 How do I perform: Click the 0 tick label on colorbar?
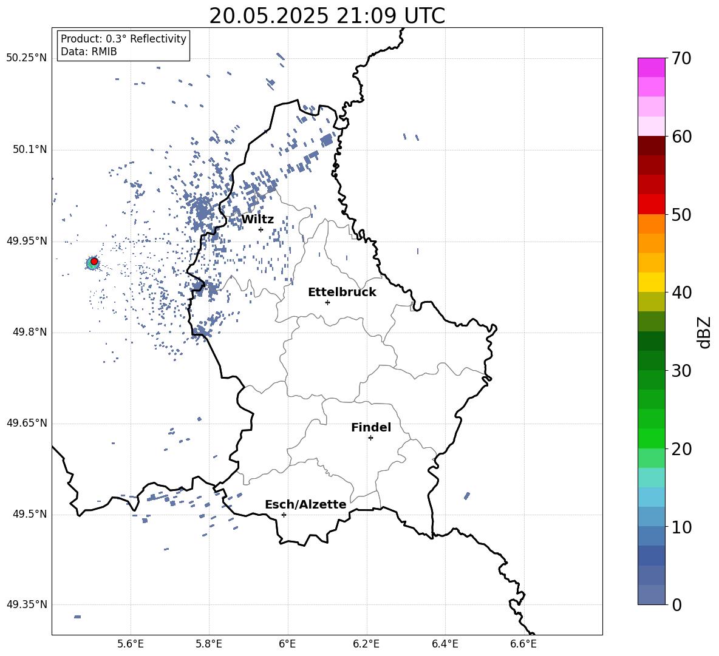point(676,604)
